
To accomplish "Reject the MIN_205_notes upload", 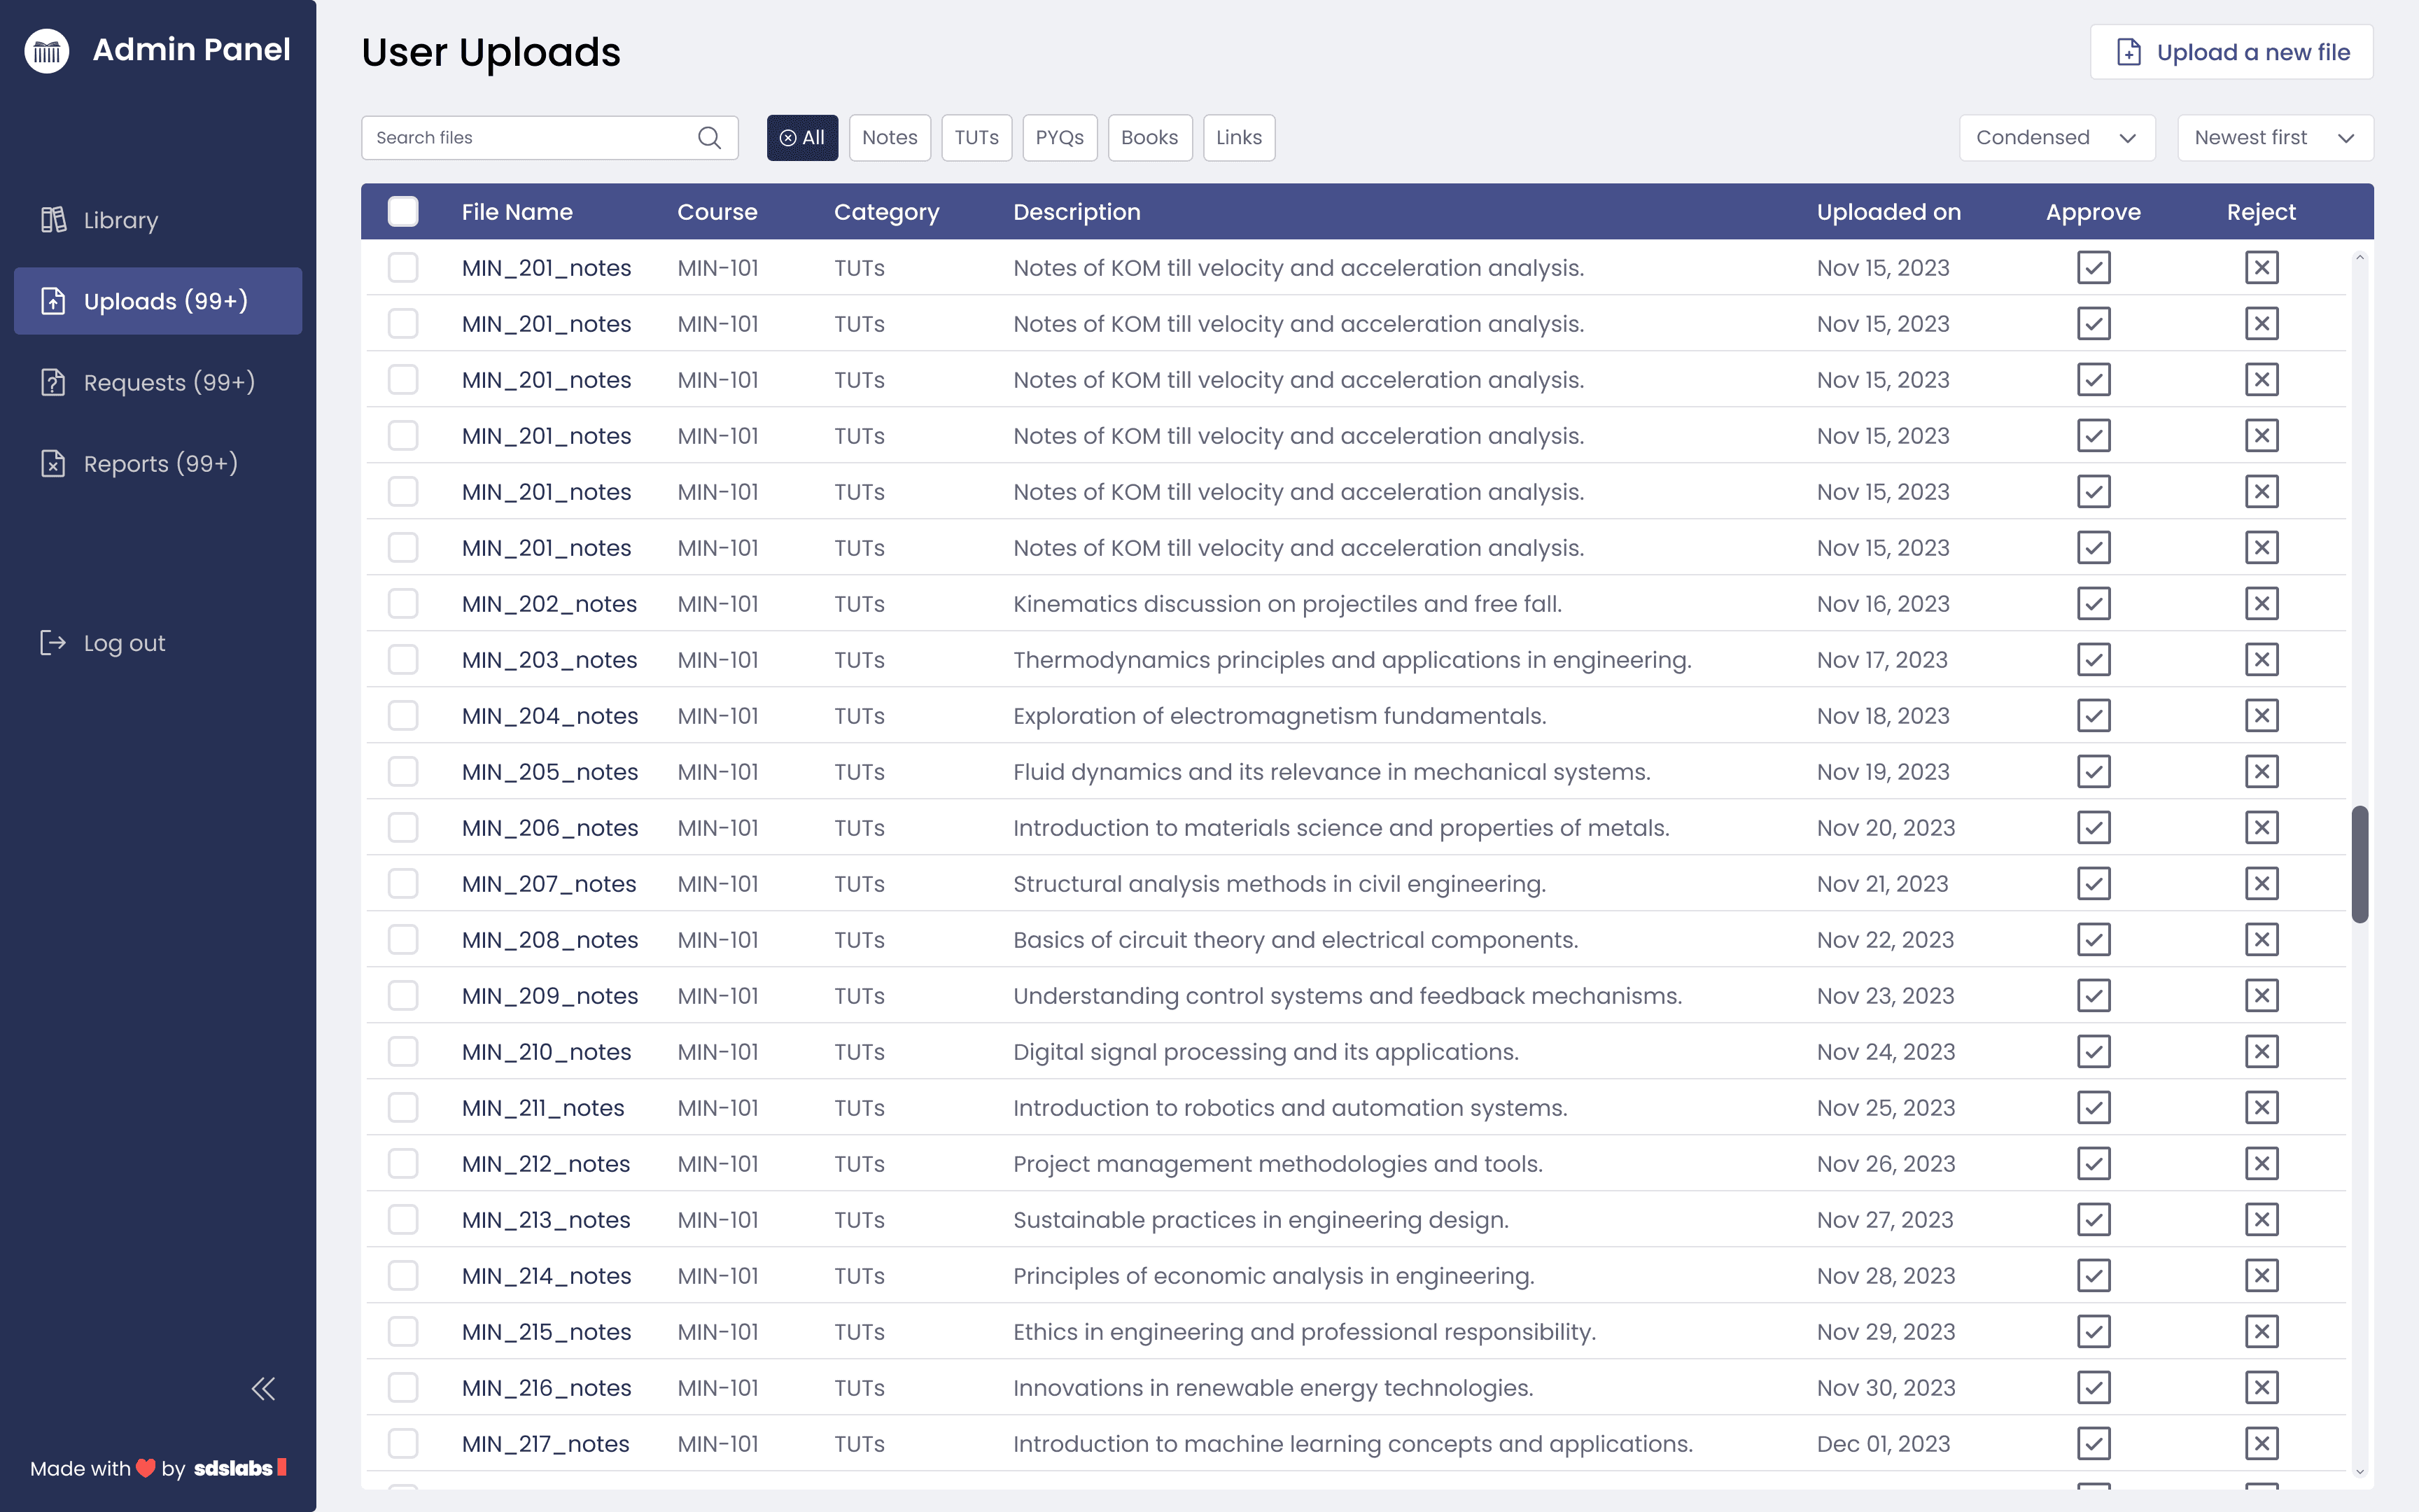I will click(2261, 772).
